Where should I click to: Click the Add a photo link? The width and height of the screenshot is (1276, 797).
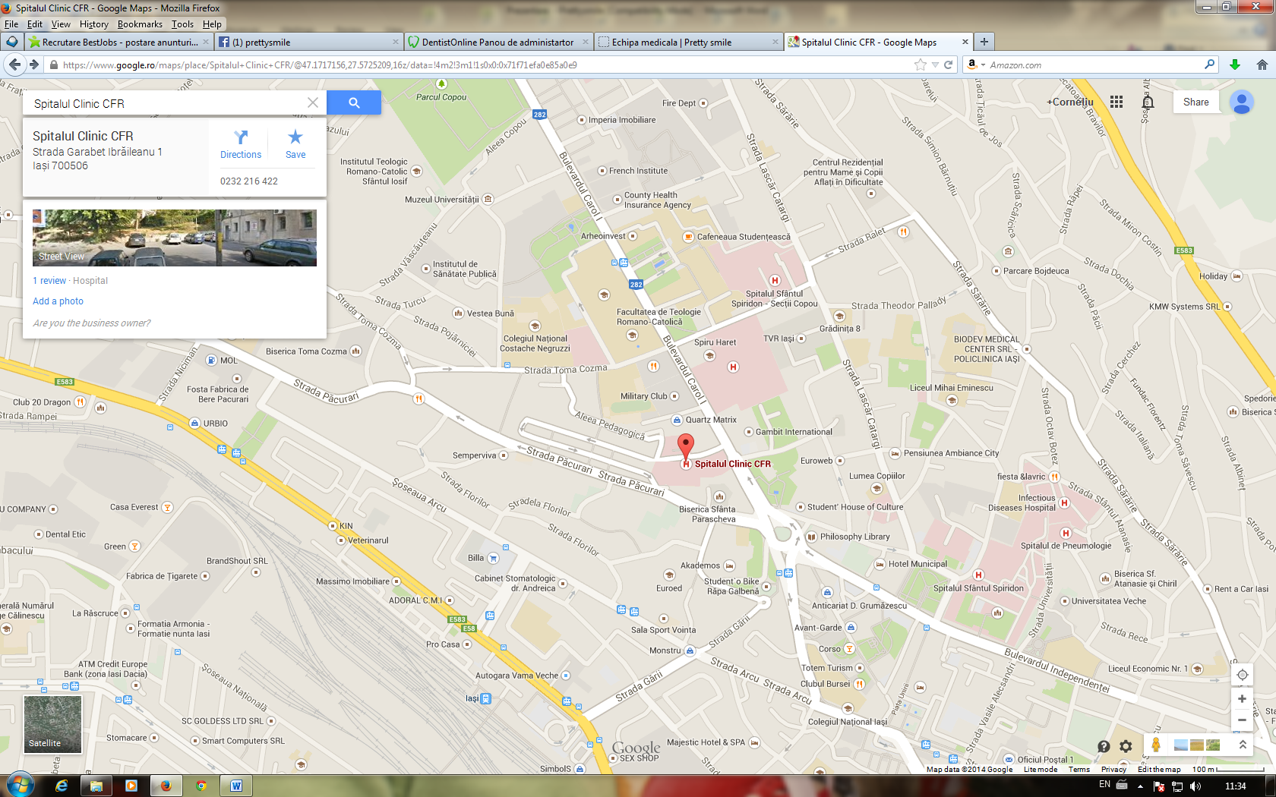click(58, 301)
